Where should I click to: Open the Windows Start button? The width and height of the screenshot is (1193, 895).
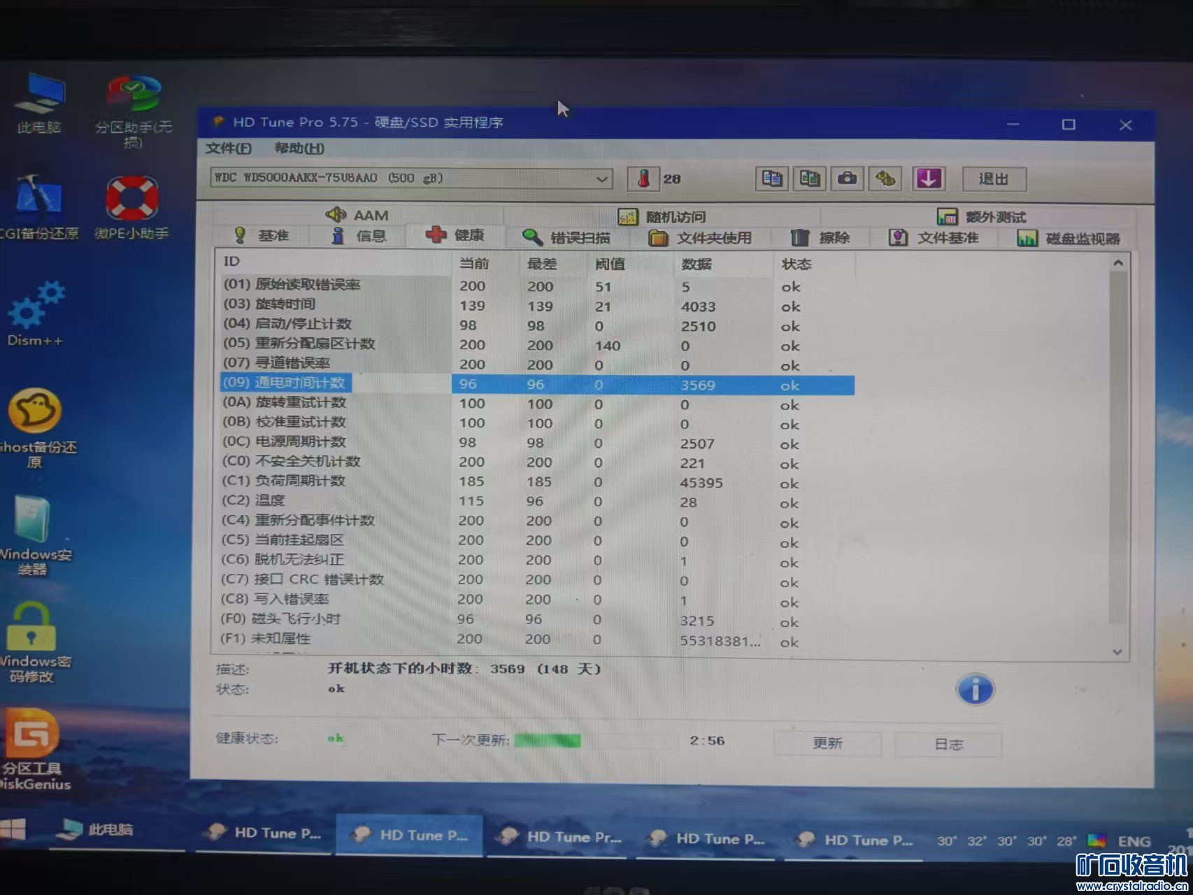coord(13,829)
